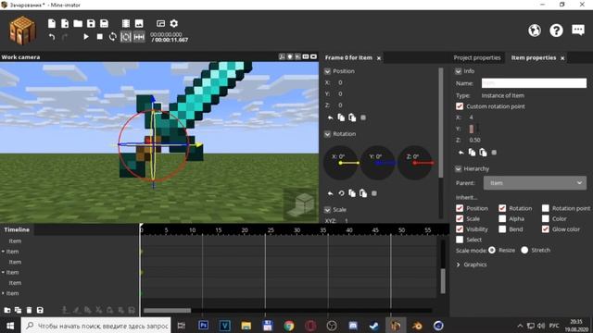Screen dimensions: 593x333
Task: Click the timeline horizontal scrollbar
Action: coord(167,311)
